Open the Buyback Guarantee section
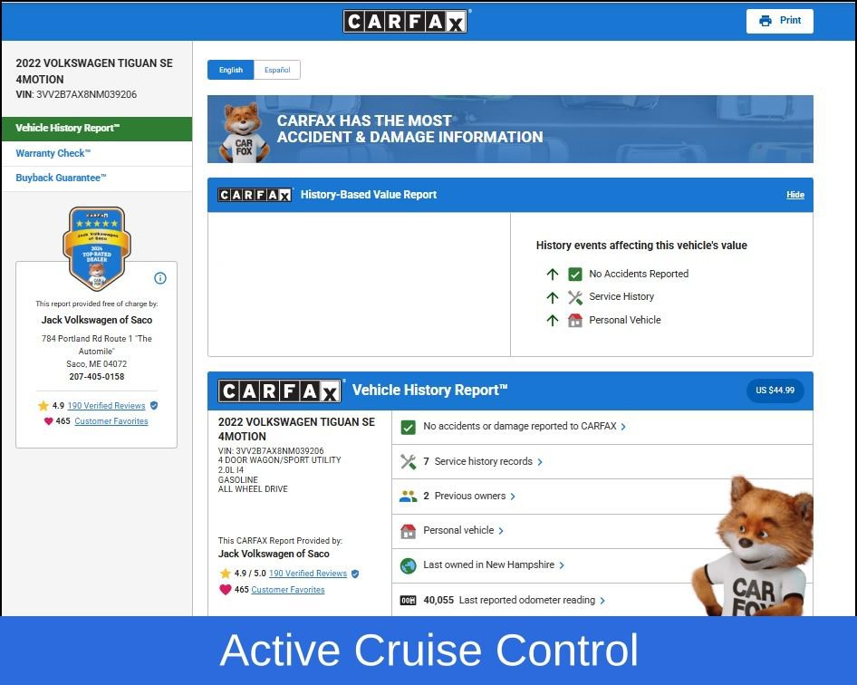This screenshot has width=857, height=685. point(61,178)
